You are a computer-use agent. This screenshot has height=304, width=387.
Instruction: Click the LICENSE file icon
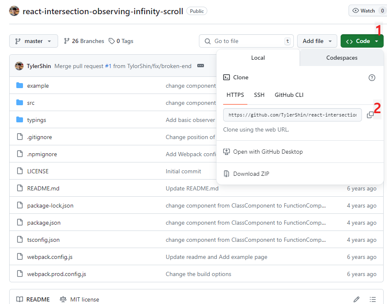click(x=20, y=171)
